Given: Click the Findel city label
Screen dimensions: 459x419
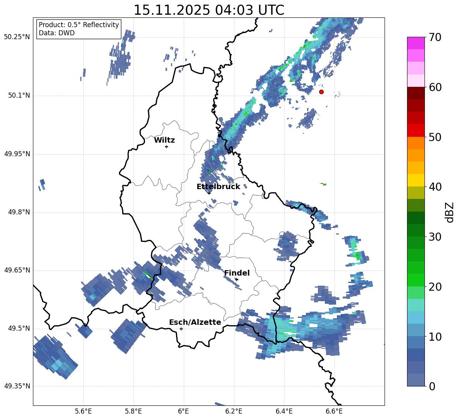Looking at the screenshot, I should point(237,273).
